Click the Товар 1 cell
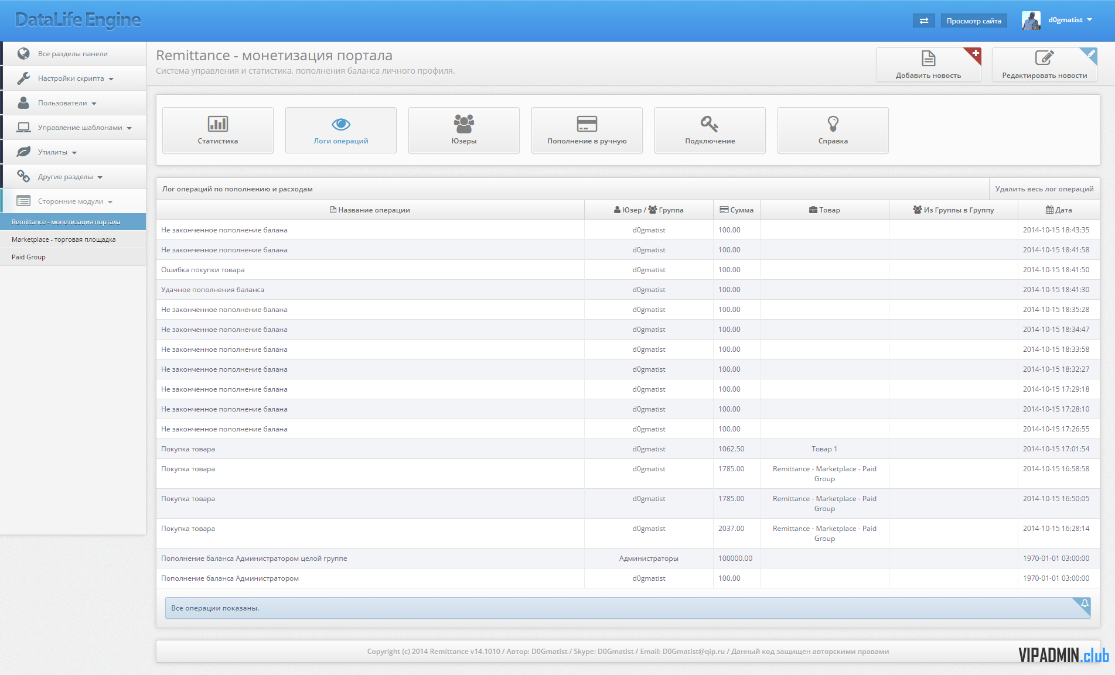1115x675 pixels. [x=824, y=449]
